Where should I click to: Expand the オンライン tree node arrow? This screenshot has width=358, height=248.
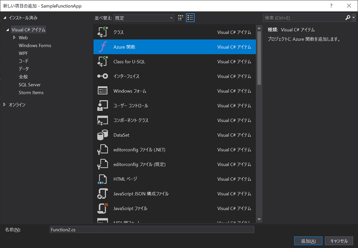click(4, 105)
